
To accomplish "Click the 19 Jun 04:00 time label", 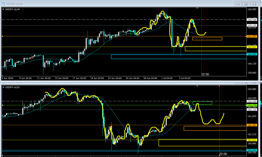I will click(97, 78).
